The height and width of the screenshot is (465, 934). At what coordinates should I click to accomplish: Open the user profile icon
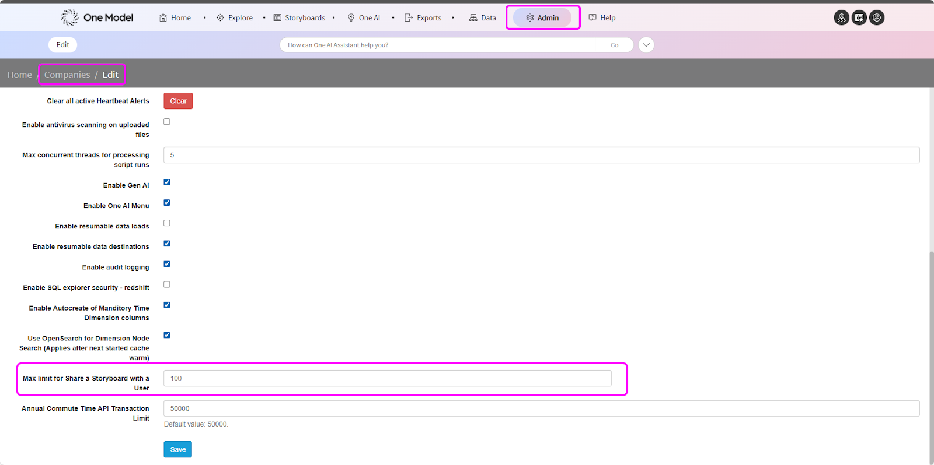(876, 17)
